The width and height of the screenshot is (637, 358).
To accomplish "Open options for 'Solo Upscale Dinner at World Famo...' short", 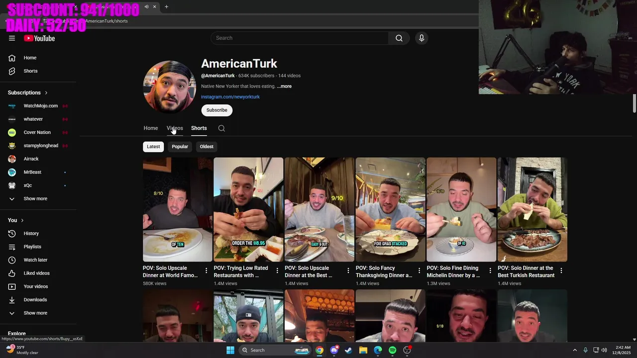I will (x=207, y=271).
